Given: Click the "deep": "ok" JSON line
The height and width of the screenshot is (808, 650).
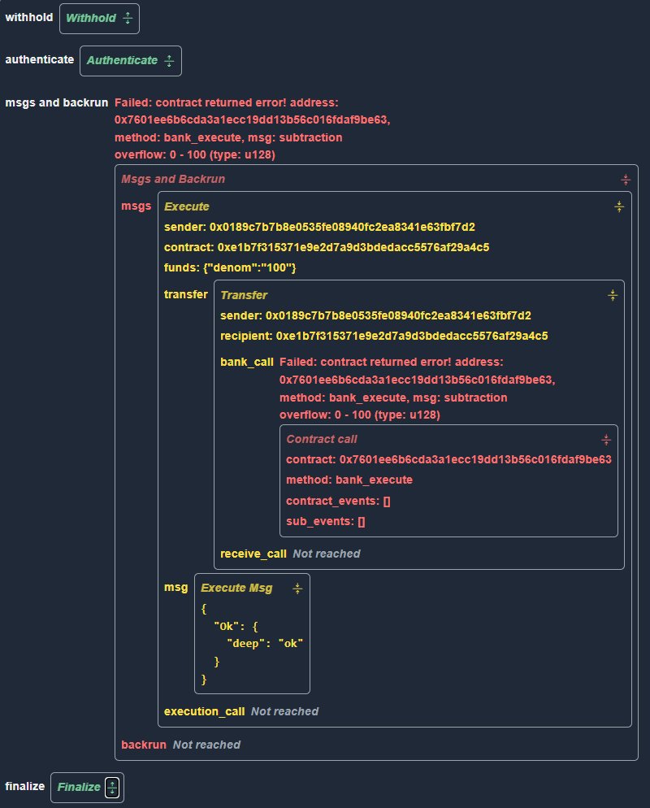Looking at the screenshot, I should 265,644.
